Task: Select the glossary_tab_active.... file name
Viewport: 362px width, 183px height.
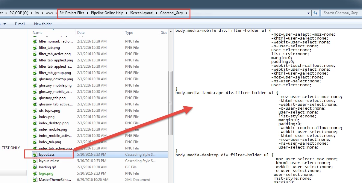Action: (56, 104)
